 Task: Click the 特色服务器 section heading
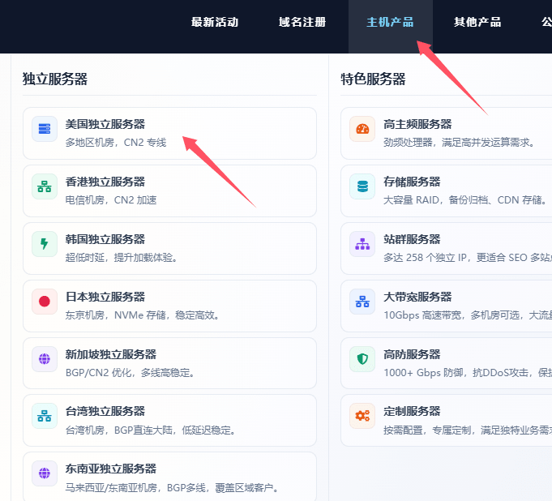point(373,79)
